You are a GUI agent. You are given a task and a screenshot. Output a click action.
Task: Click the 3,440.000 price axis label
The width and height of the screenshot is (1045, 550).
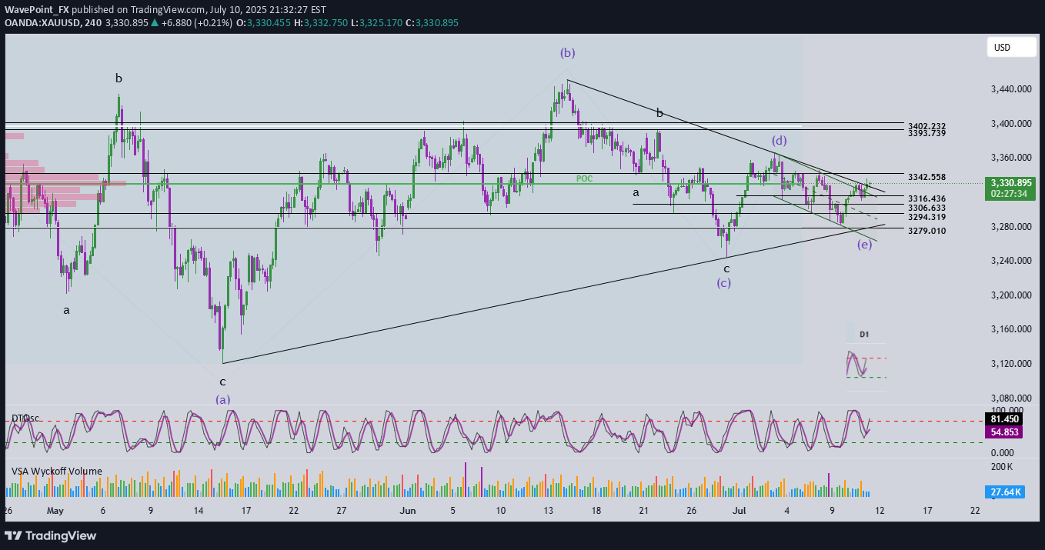click(x=1010, y=89)
